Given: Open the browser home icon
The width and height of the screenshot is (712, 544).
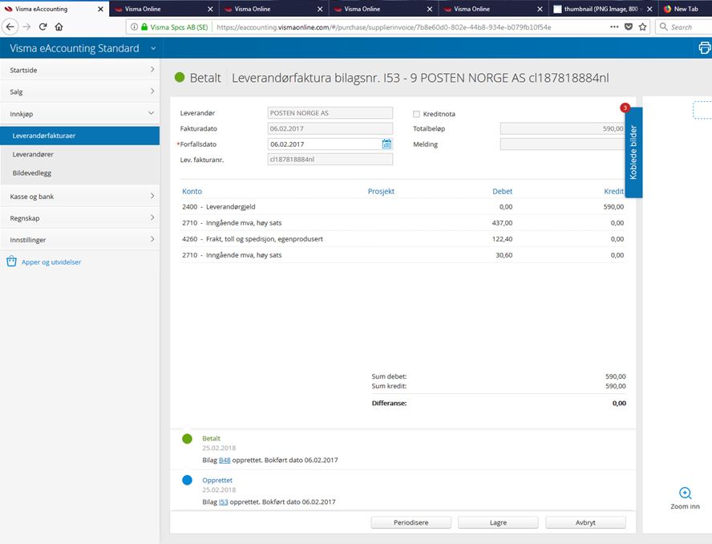Looking at the screenshot, I should (59, 26).
